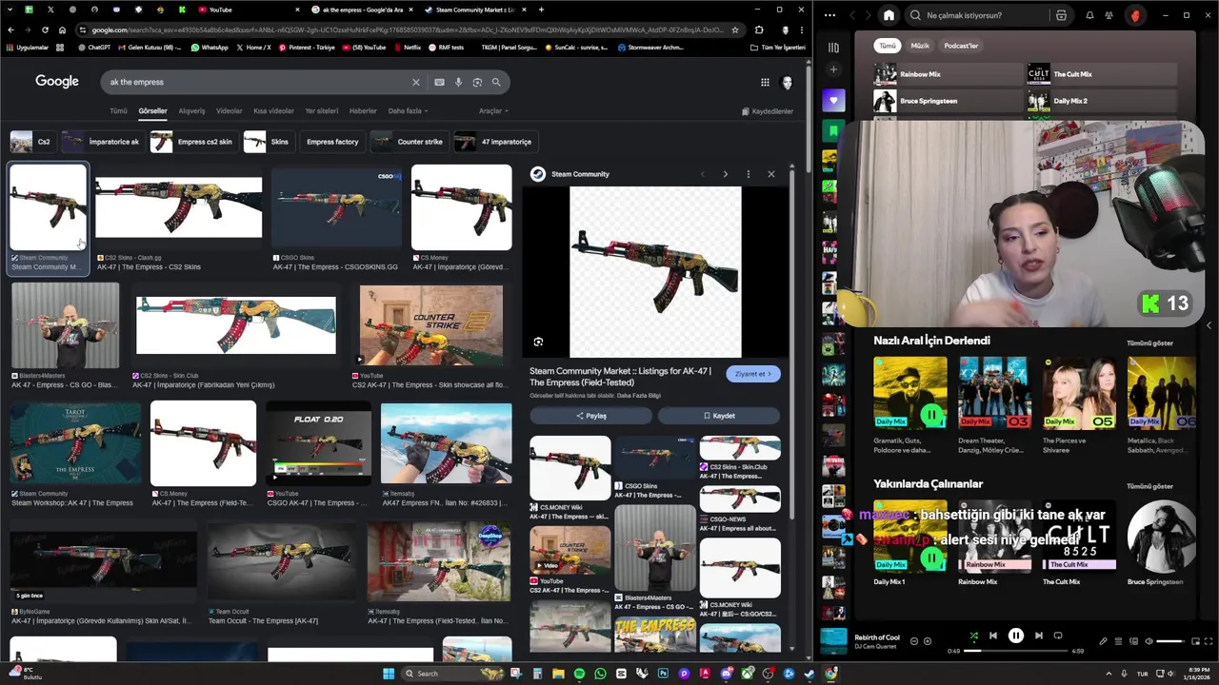Click Paylaş share button
This screenshot has height=685, width=1219.
[x=591, y=416]
